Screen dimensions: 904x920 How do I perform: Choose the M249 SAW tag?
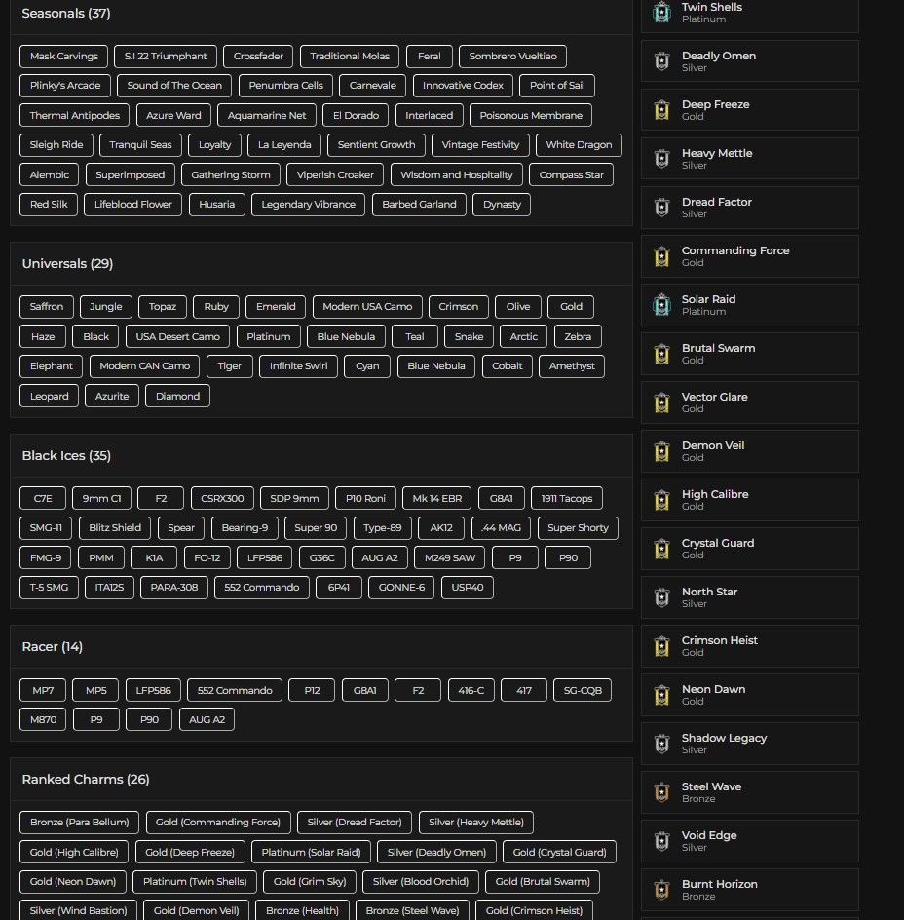[x=450, y=557]
